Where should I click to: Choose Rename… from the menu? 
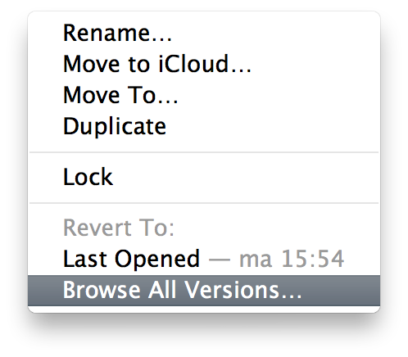(204, 33)
